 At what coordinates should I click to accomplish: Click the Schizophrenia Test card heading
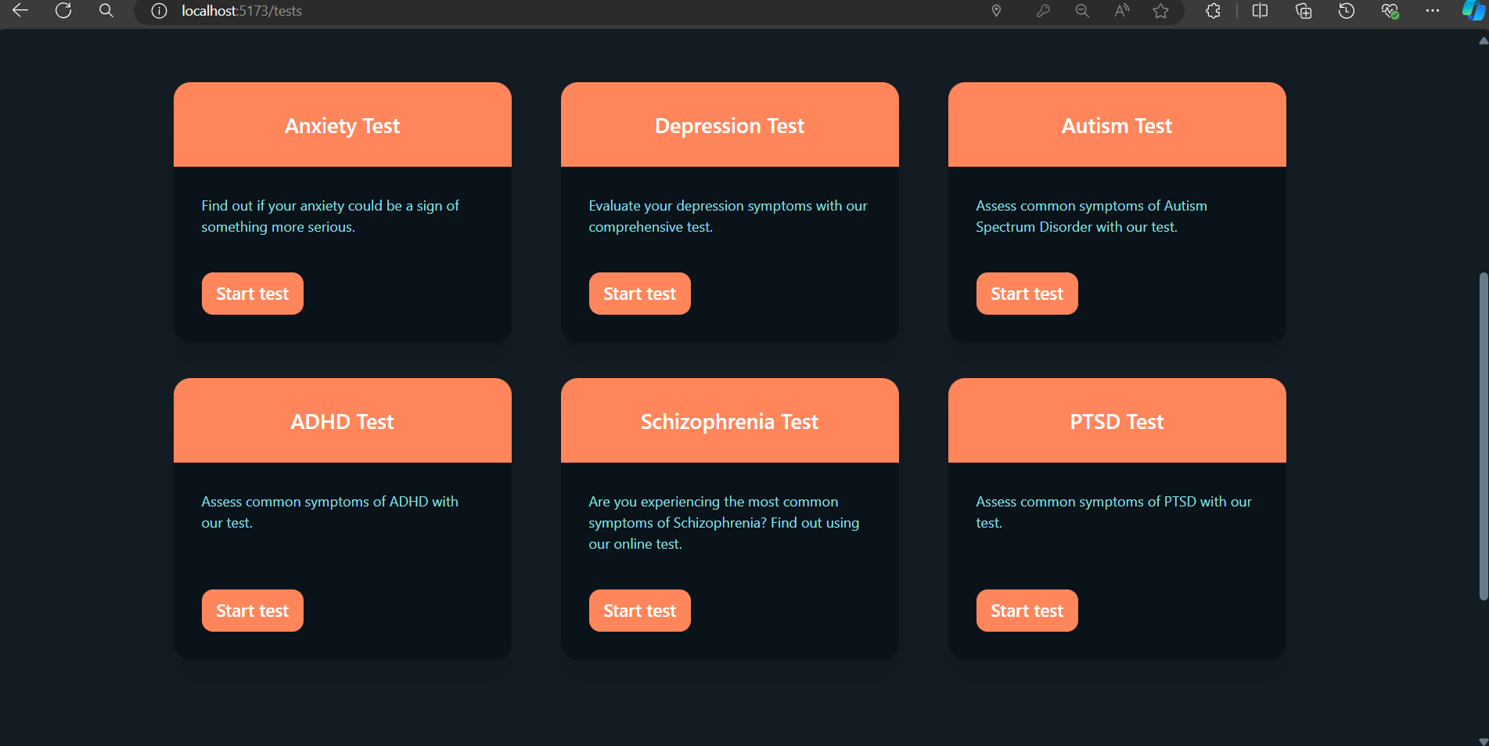729,422
